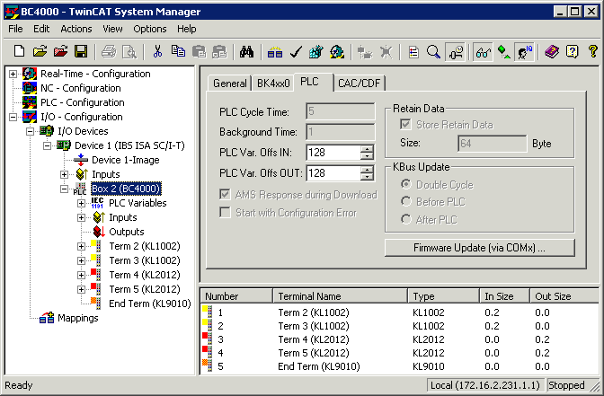Click the magnifying glass zoom icon
Screen dimensions: 604x396
click(x=433, y=51)
